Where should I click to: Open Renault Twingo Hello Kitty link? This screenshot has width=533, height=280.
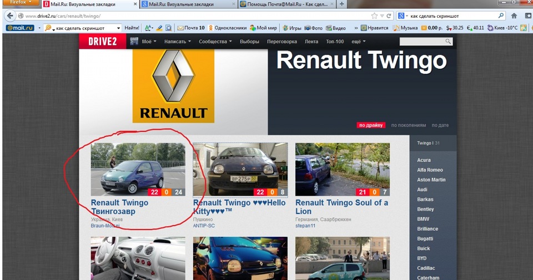[x=239, y=207]
